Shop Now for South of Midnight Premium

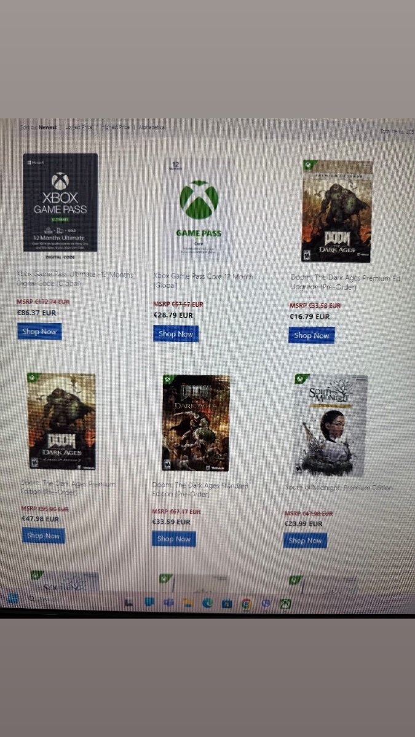pos(306,540)
